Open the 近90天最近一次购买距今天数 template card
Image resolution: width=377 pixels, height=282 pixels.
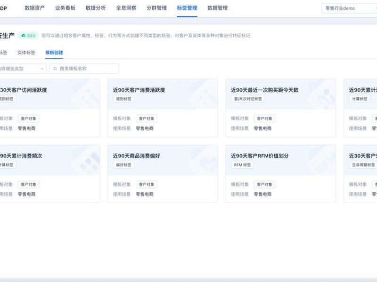[280, 108]
